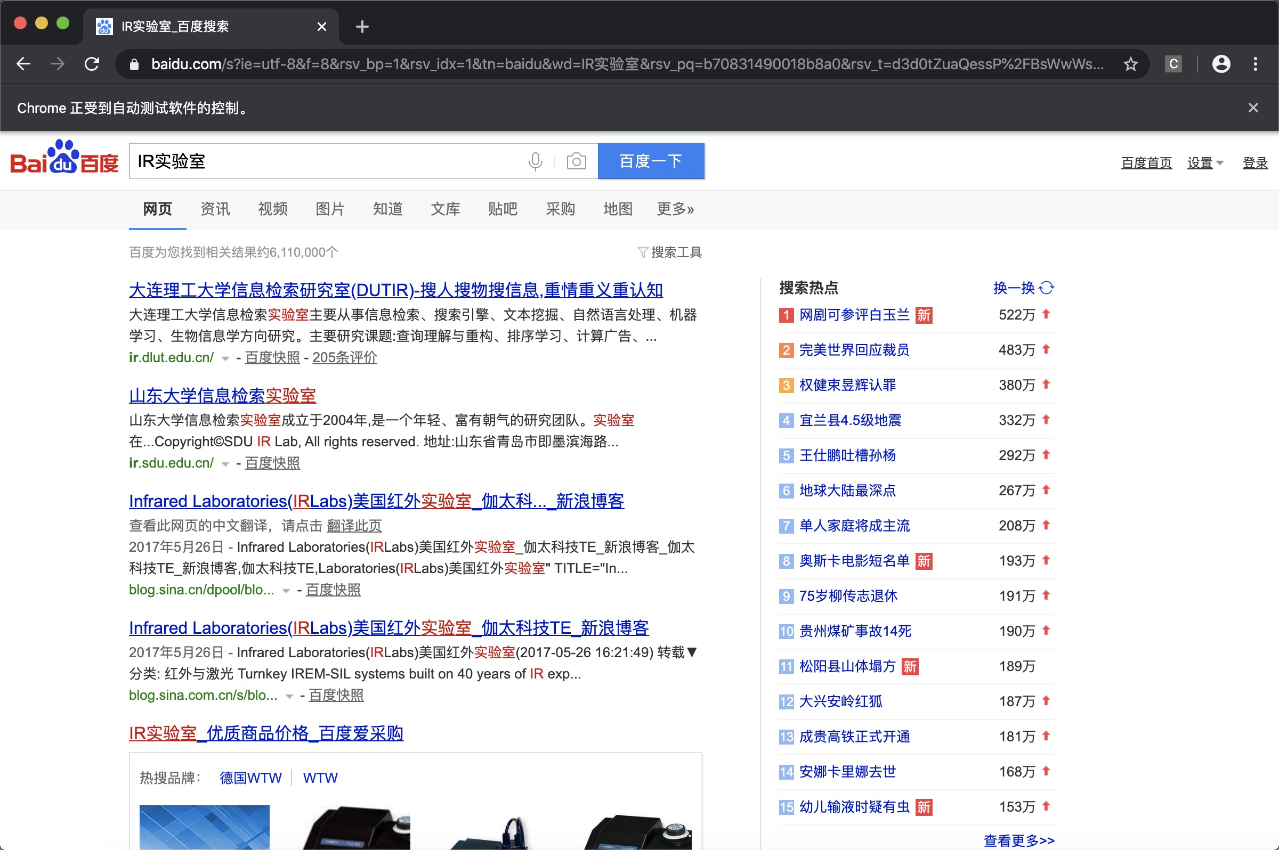Open hot topic 奥斯卡电影短名单
1279x850 pixels.
pos(854,561)
